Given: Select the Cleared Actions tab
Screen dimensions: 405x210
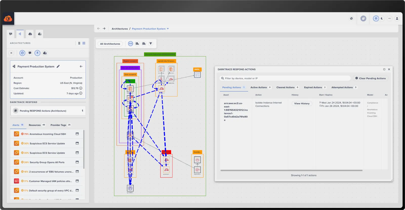Looking at the screenshot, I should 288,87.
